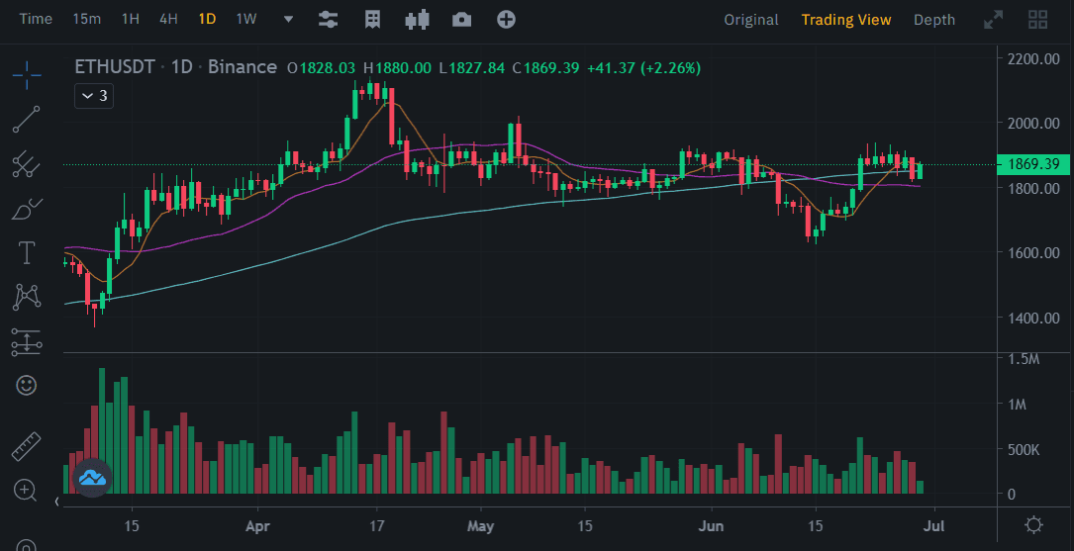
Task: Expand more time interval options
Action: (288, 20)
